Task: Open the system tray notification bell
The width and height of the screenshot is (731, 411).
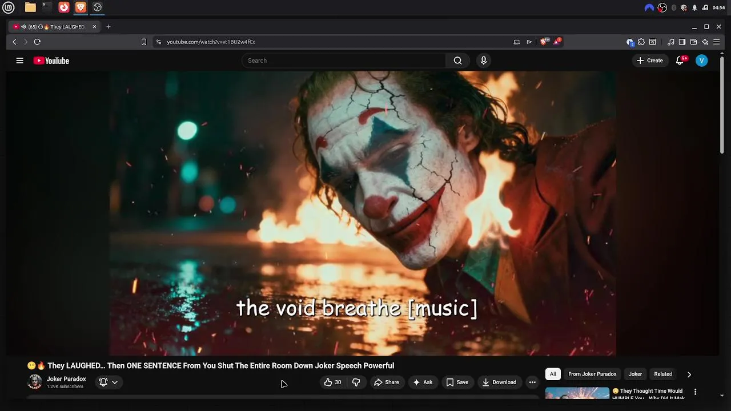Action: click(x=694, y=7)
